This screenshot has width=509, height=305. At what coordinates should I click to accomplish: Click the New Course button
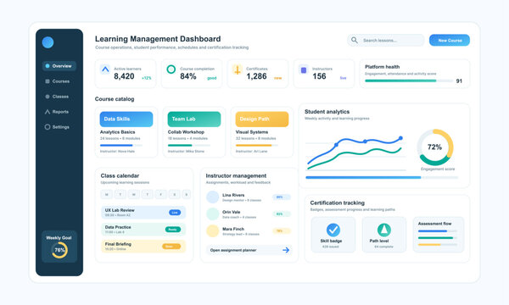450,40
